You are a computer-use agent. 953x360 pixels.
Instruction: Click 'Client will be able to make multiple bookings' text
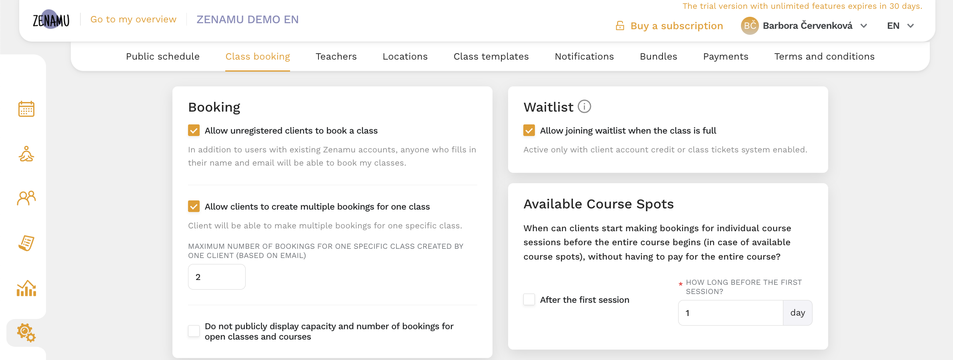click(x=325, y=226)
